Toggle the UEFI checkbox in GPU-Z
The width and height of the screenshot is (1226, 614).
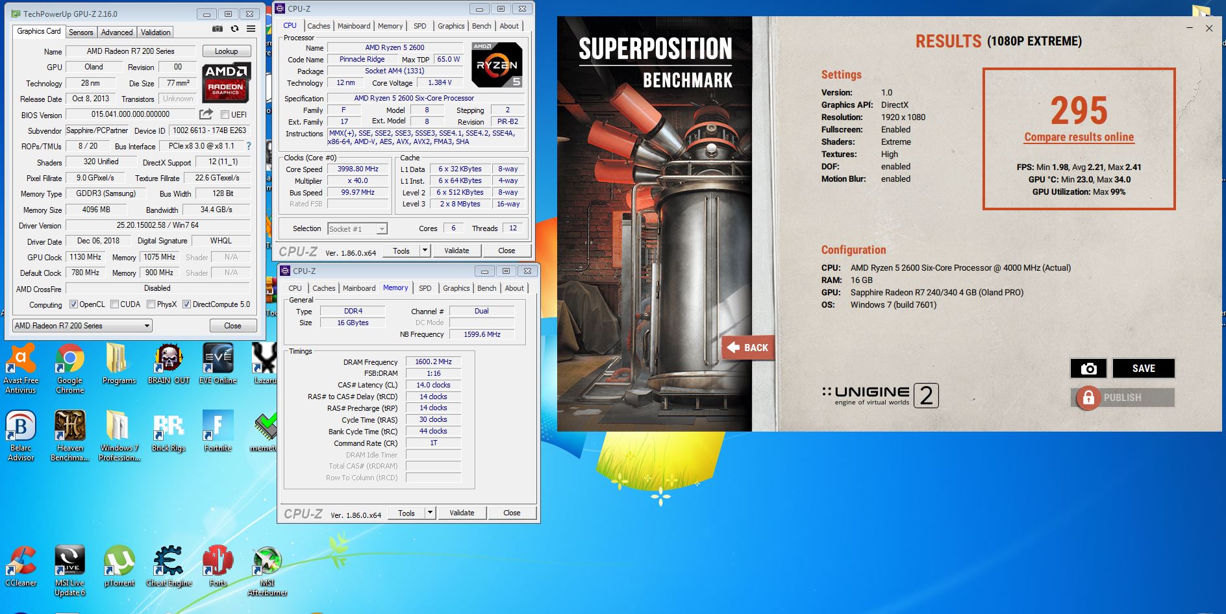(225, 115)
